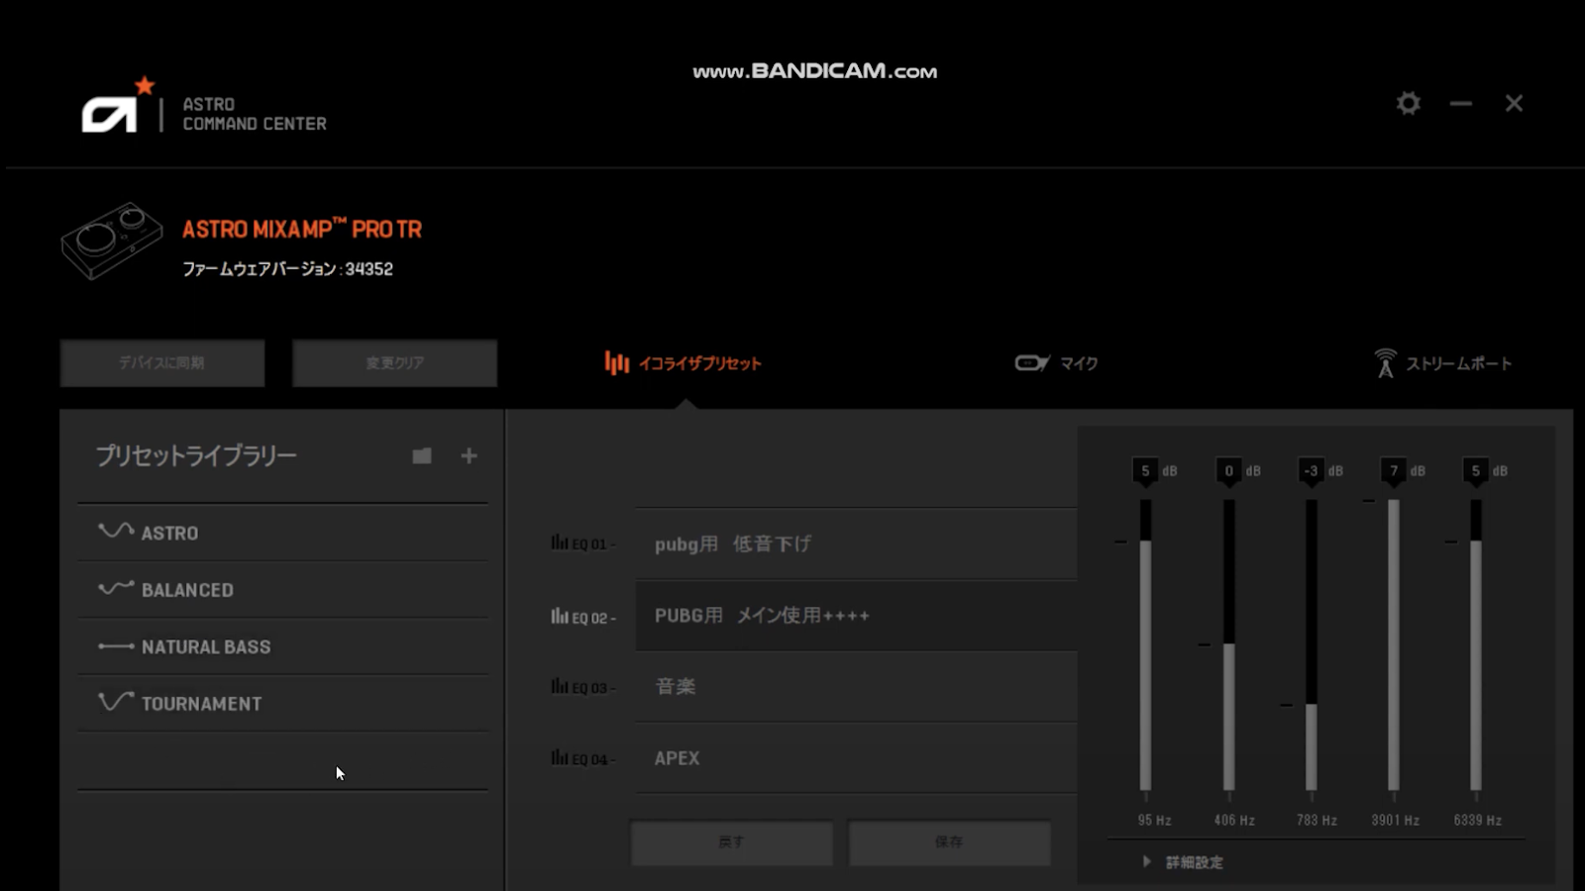This screenshot has height=891, width=1585.
Task: Select the TOURNAMENT preset
Action: [x=282, y=704]
